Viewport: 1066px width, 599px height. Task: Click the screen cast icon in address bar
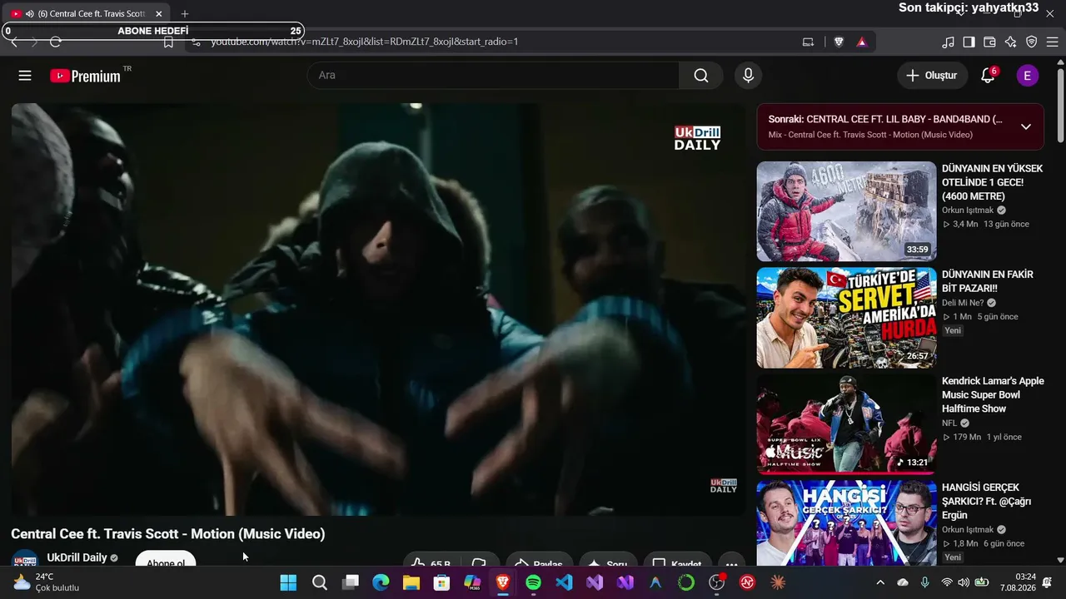(808, 42)
